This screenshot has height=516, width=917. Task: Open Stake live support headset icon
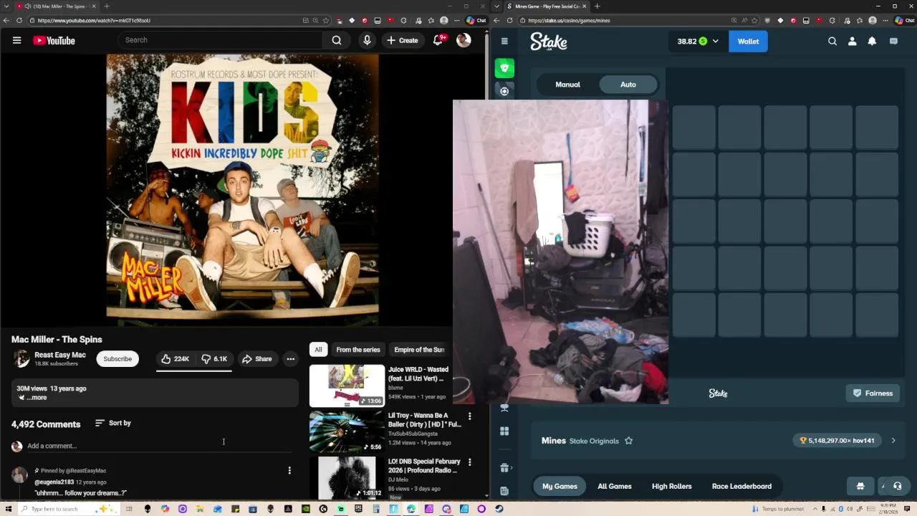tap(897, 486)
